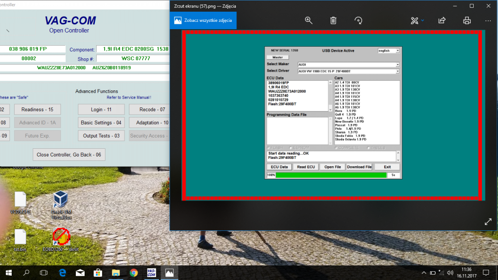The width and height of the screenshot is (498, 280).
Task: Delete the photo with the trash icon
Action: pos(333,20)
